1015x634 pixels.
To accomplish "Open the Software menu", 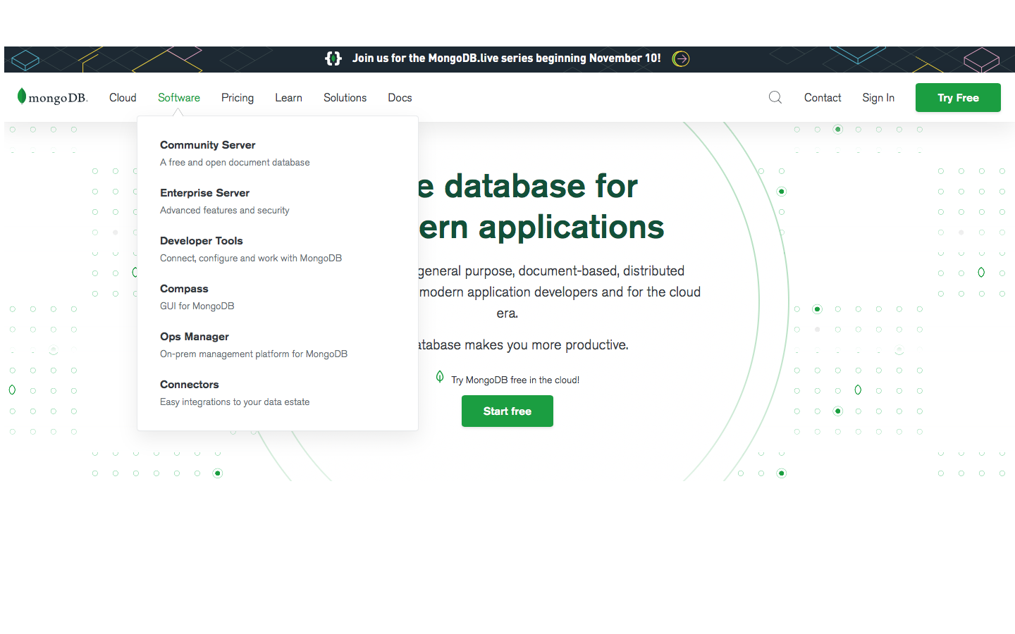I will 179,98.
